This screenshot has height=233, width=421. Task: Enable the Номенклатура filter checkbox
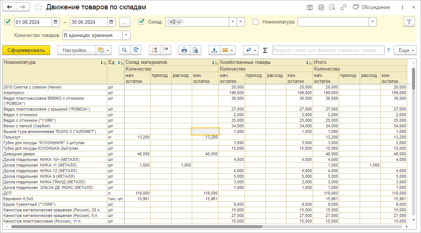pos(256,22)
